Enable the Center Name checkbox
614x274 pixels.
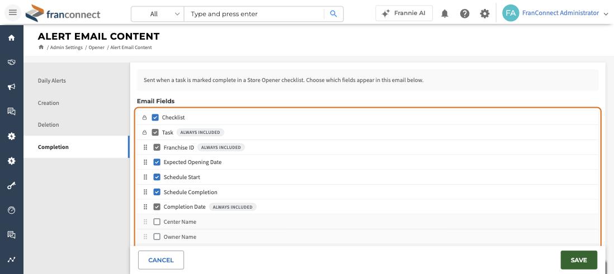click(157, 222)
